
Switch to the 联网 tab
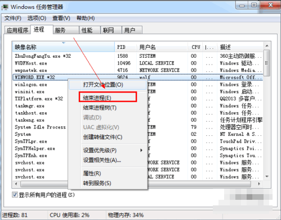tap(111, 30)
